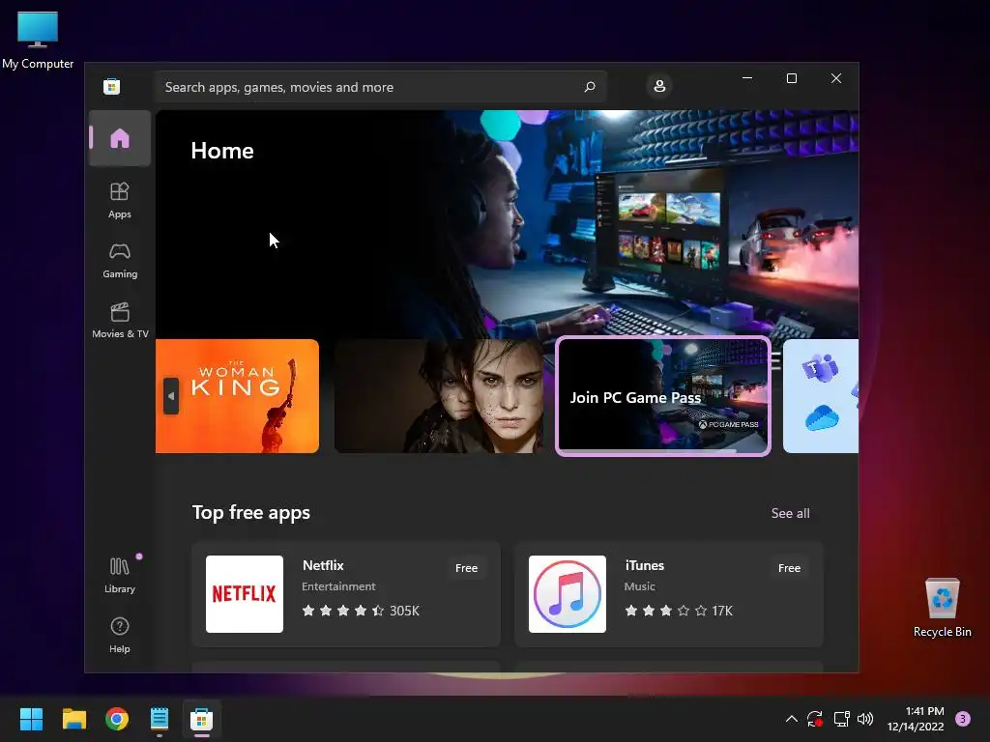
Task: Click the carousel previous arrow
Action: pyautogui.click(x=171, y=396)
